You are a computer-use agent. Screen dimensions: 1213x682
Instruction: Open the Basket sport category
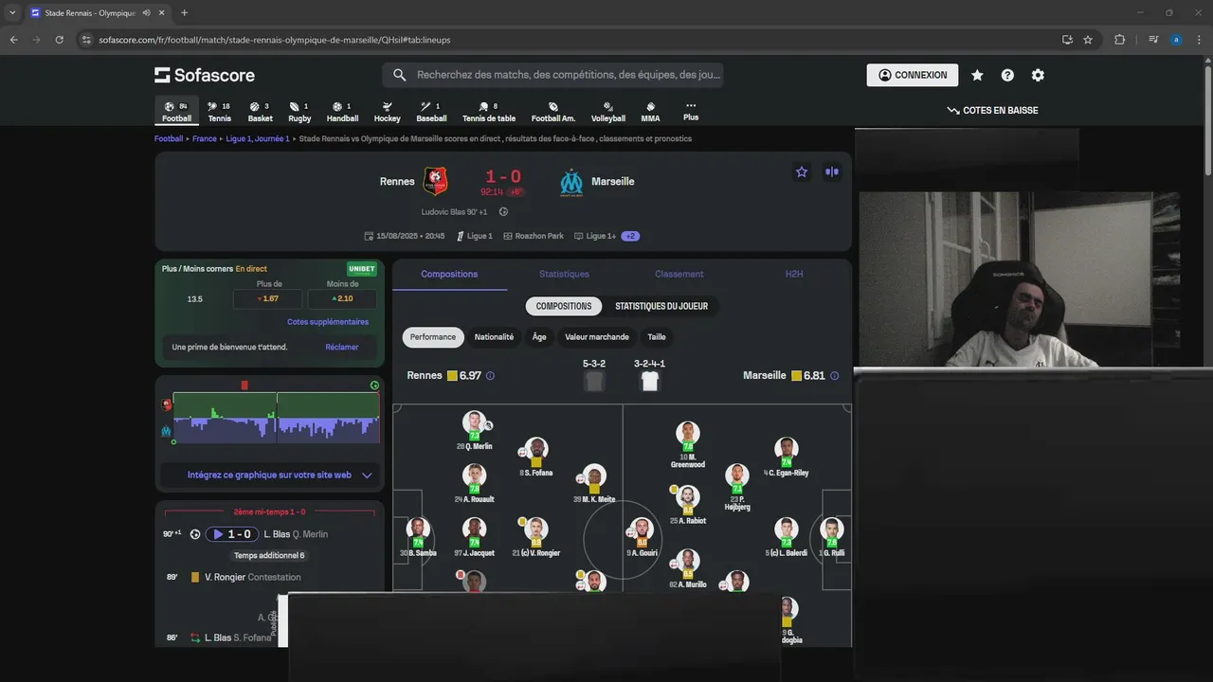coord(260,112)
